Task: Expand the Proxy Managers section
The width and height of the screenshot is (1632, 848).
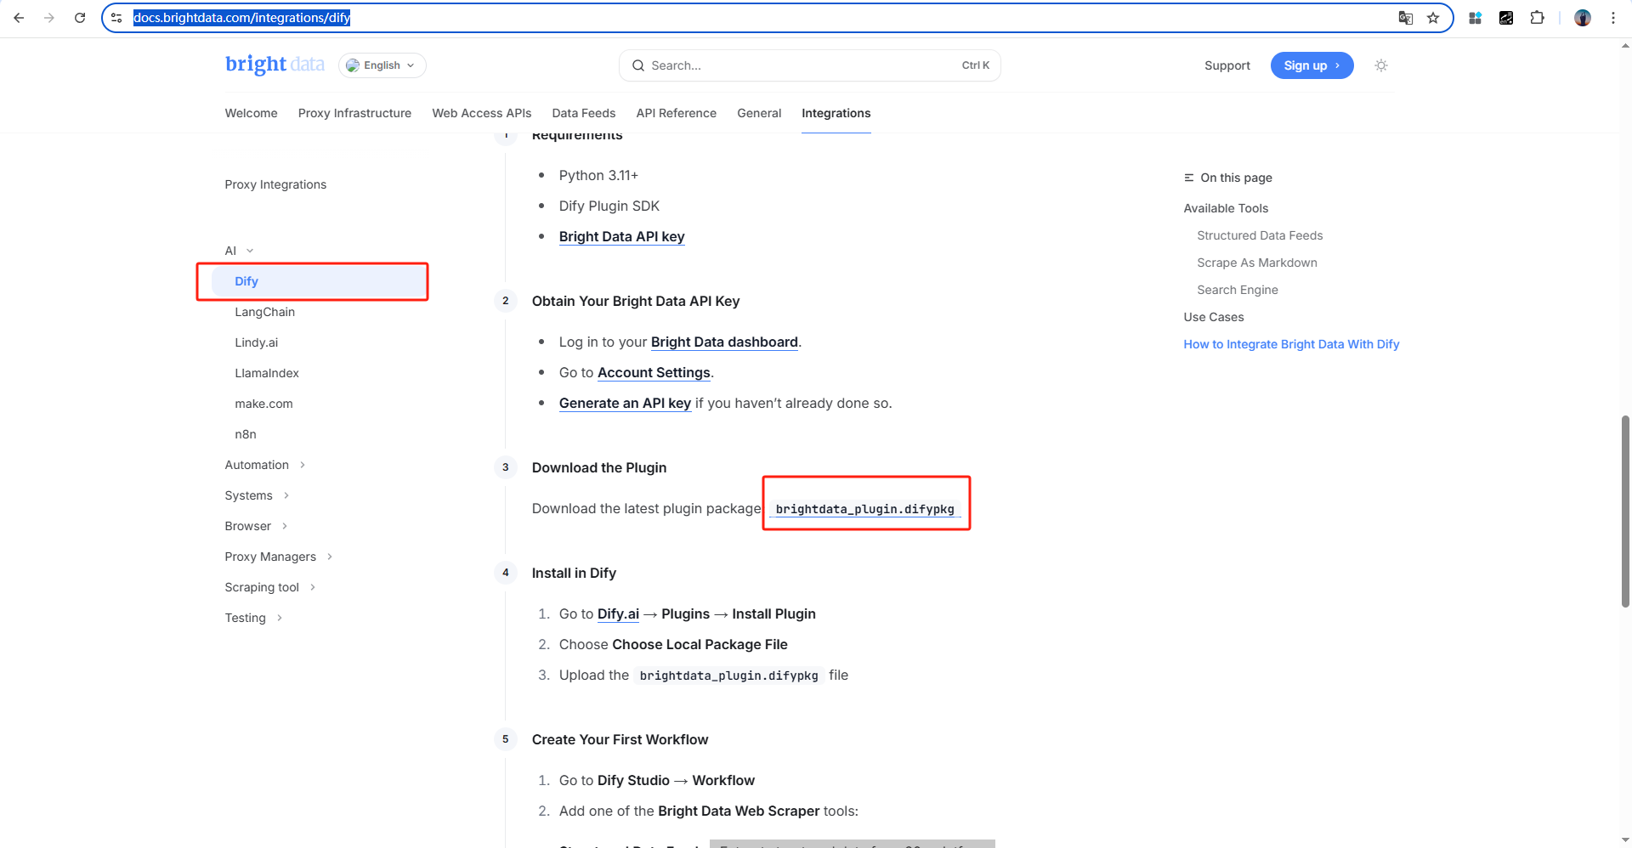Action: (x=279, y=557)
